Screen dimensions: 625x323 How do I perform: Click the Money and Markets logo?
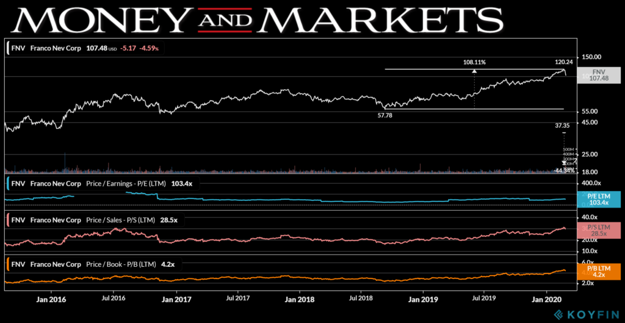(x=258, y=20)
